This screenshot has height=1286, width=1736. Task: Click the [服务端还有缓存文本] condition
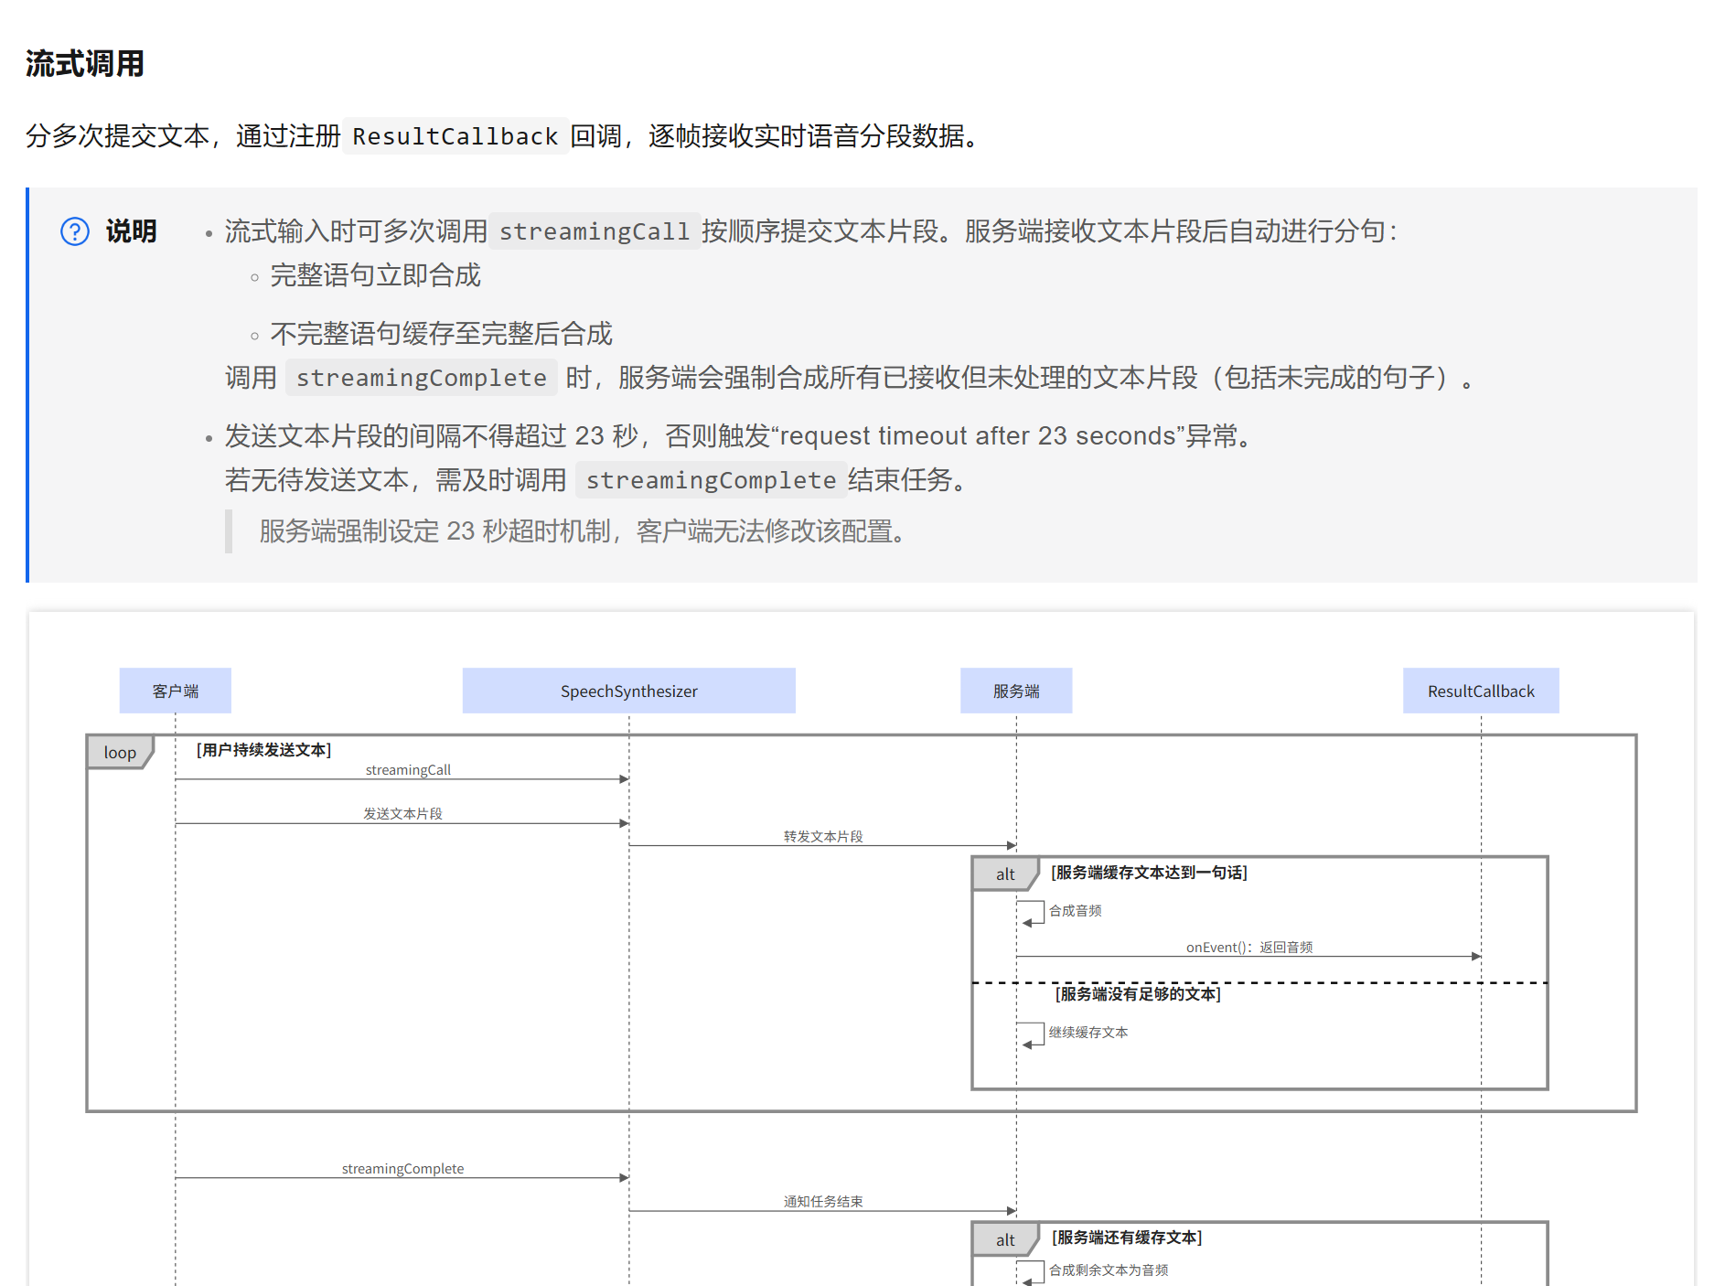1127,1237
